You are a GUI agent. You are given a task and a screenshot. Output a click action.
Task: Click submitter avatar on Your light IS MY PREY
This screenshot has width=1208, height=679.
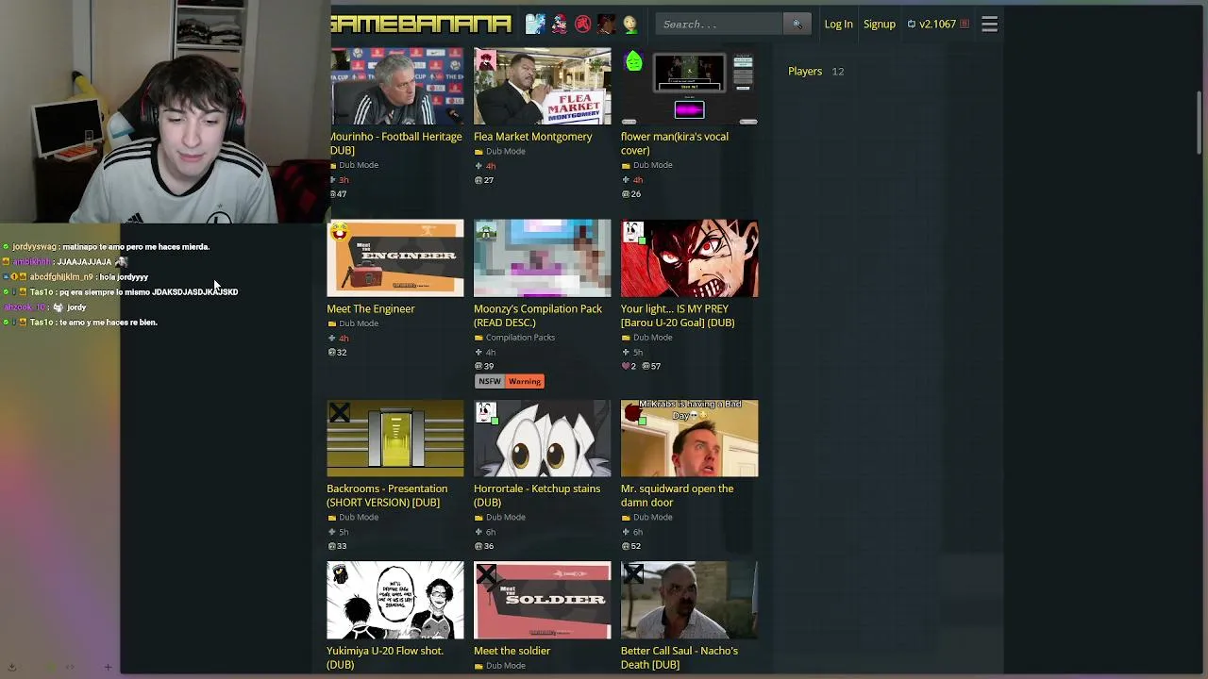click(633, 232)
